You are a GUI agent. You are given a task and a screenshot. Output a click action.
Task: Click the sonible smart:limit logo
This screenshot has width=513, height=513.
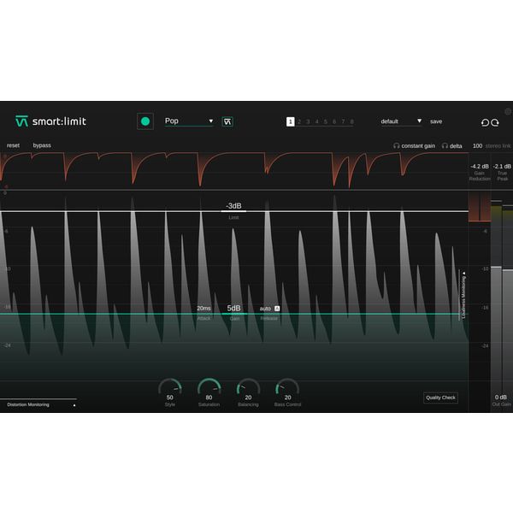[50, 121]
